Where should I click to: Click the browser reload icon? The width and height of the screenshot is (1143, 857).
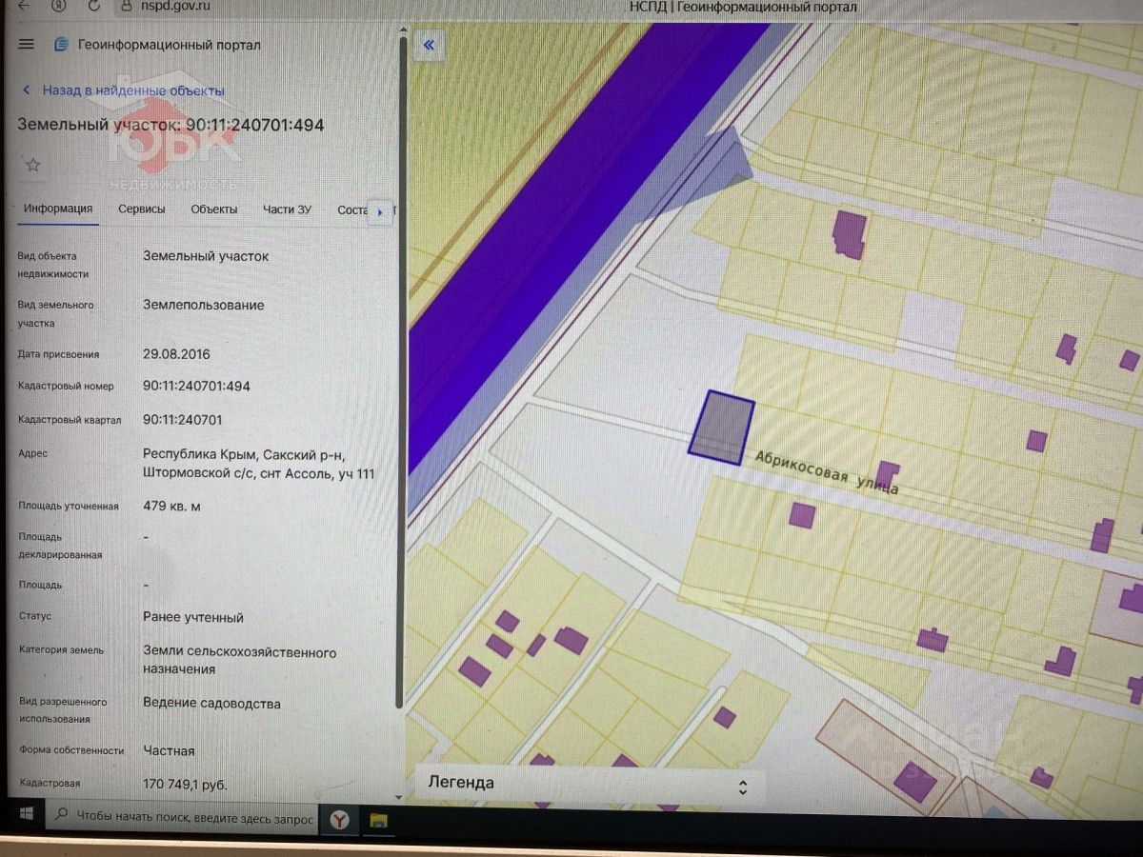pos(93,5)
